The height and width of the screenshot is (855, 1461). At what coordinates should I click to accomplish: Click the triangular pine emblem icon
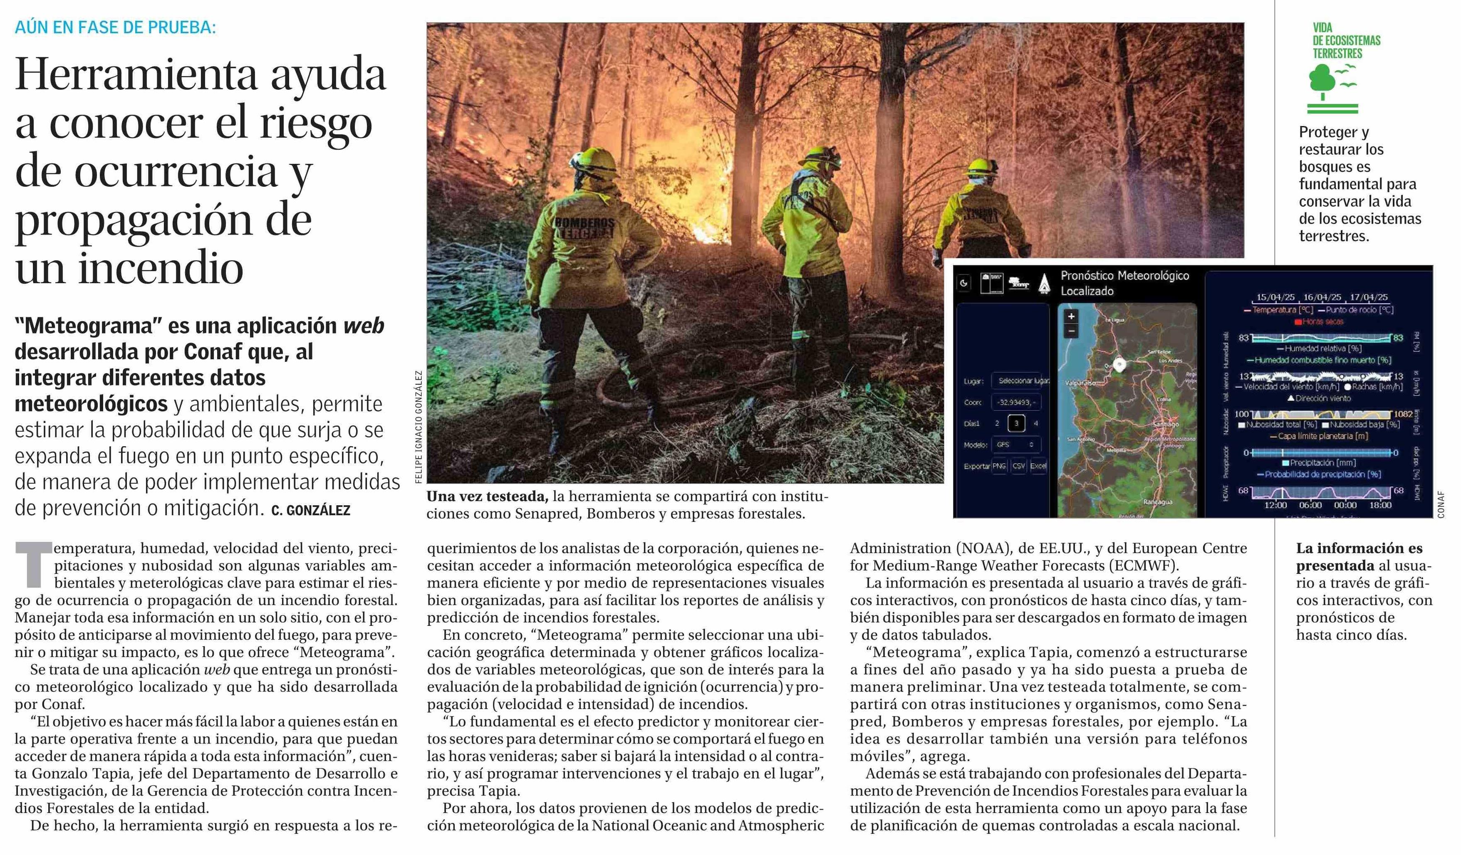tap(1044, 284)
